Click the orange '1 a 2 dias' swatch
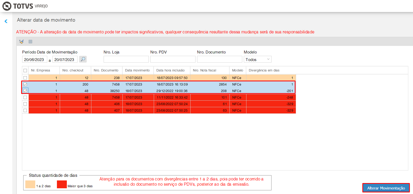Screen dimensions: 413x194 (x=30, y=184)
